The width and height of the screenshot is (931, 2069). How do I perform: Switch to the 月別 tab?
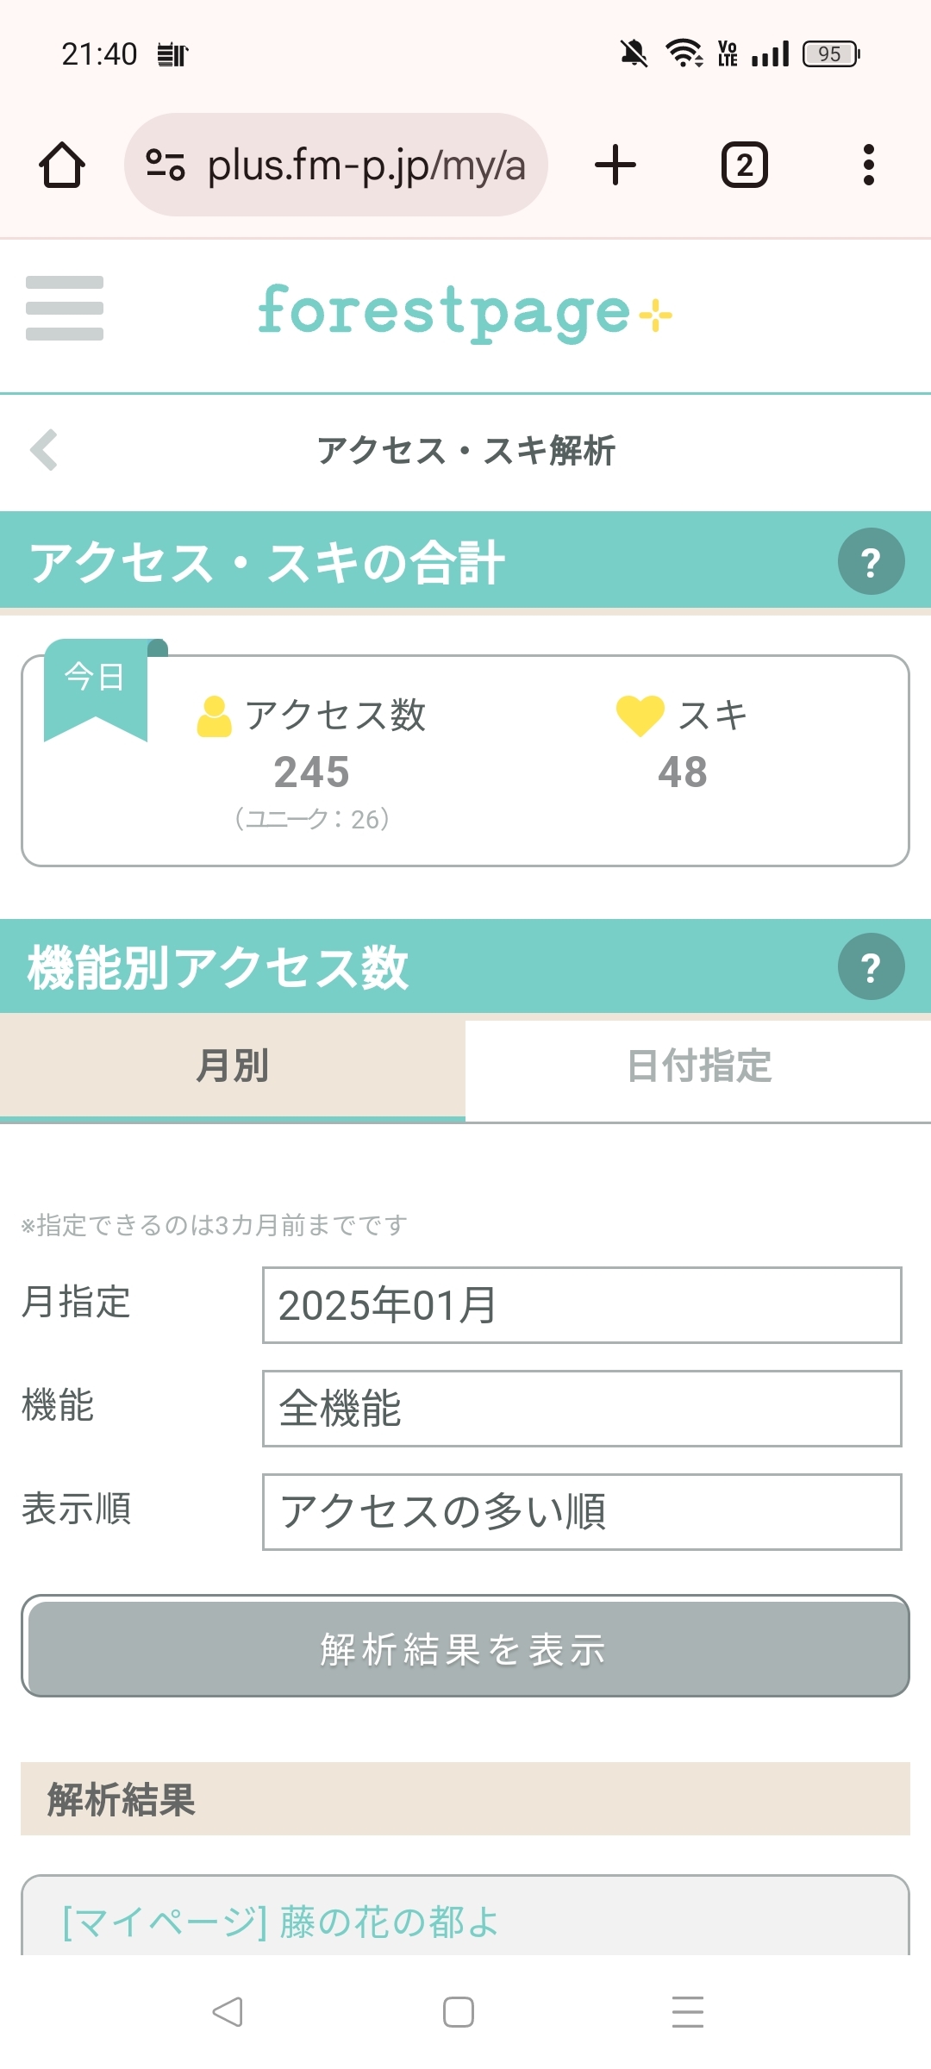coord(233,1066)
